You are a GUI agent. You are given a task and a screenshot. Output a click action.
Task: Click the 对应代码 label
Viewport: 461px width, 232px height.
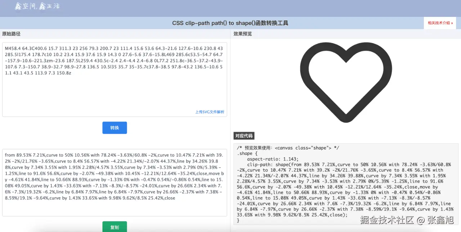(244, 136)
